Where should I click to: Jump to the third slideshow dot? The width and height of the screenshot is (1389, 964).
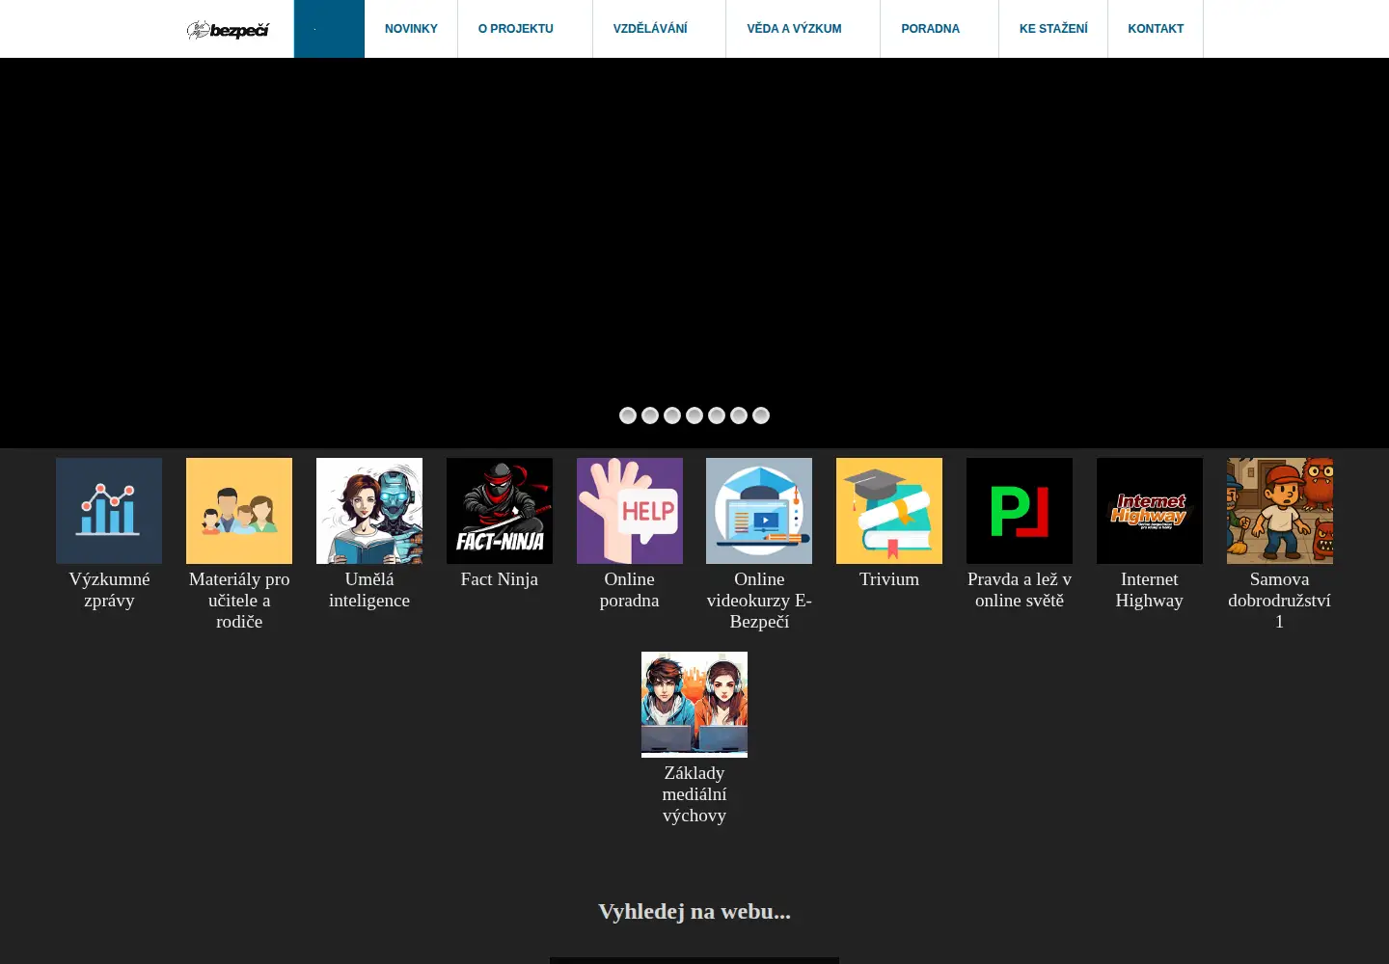coord(672,415)
